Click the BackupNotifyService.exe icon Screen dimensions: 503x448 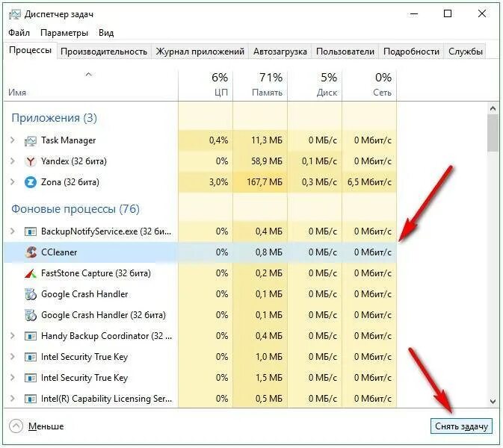coord(31,231)
